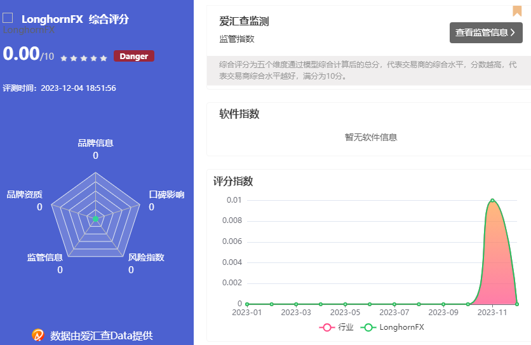531x345 pixels.
Task: Click the 爱汇查监测 heading
Action: (244, 22)
